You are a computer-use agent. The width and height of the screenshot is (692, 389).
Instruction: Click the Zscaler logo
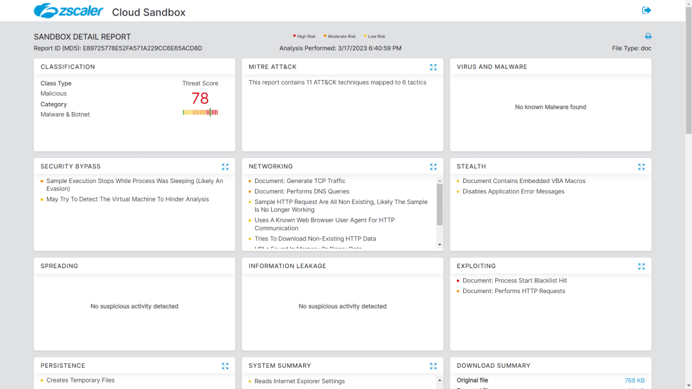(68, 11)
